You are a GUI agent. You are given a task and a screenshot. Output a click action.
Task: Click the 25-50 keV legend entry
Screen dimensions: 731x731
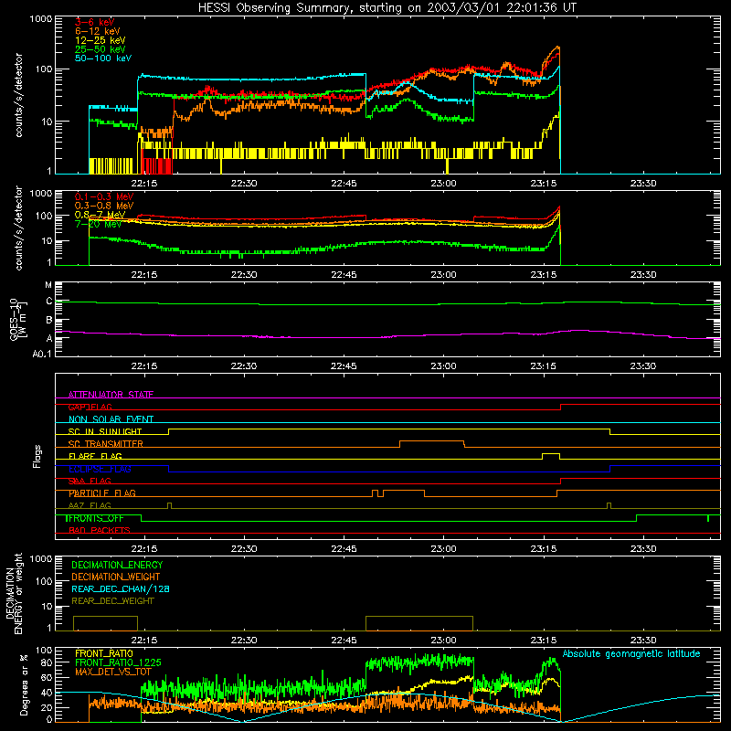coord(100,49)
